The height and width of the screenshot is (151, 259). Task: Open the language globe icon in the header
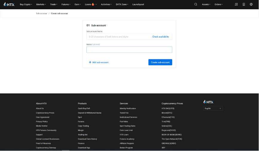pos(251,4)
